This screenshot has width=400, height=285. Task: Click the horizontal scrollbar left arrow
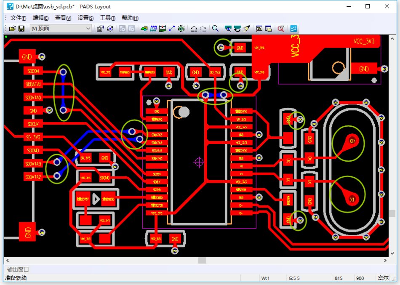(x=8, y=260)
